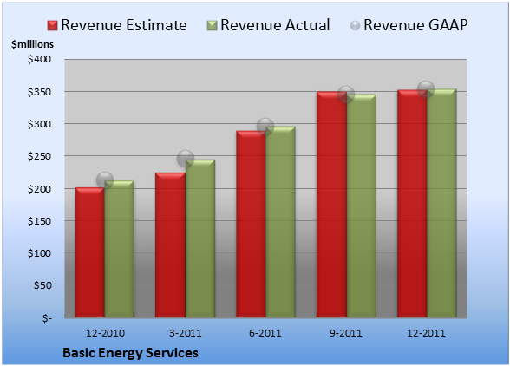The width and height of the screenshot is (510, 366).
Task: Click the '$-' zero axis value
Action: pos(47,318)
